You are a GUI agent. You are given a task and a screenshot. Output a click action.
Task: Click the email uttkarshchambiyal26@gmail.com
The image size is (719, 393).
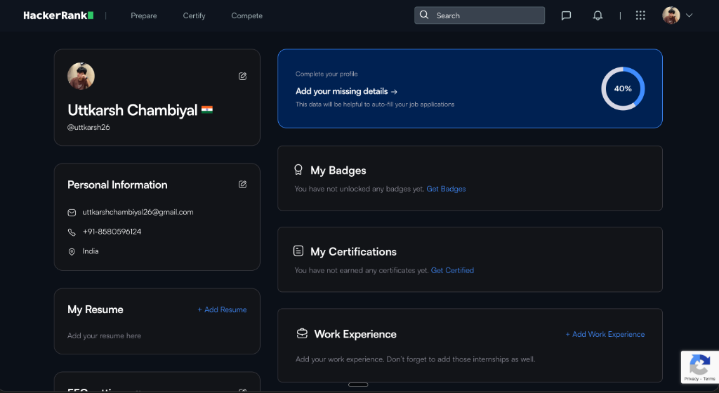click(138, 212)
